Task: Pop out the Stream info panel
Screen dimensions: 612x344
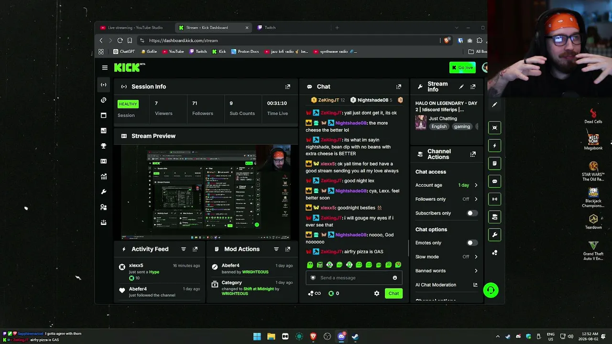Action: [473, 86]
